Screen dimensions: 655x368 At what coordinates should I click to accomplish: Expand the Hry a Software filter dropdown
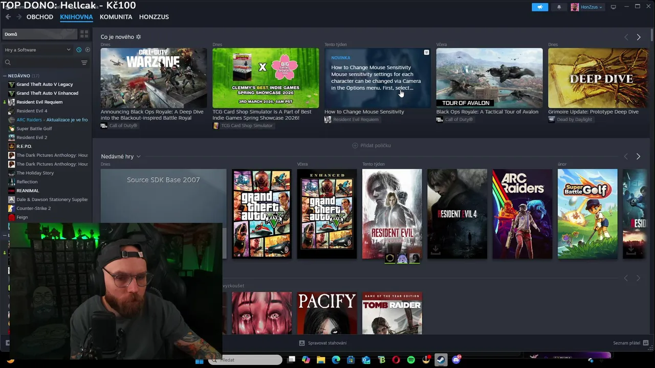coord(38,50)
